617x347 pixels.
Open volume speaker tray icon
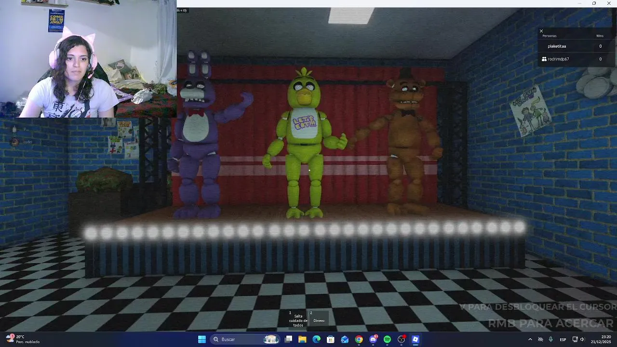(582, 339)
